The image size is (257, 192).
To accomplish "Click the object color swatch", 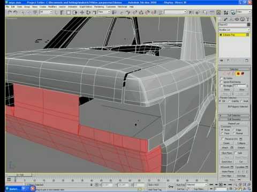I will [x=248, y=25].
